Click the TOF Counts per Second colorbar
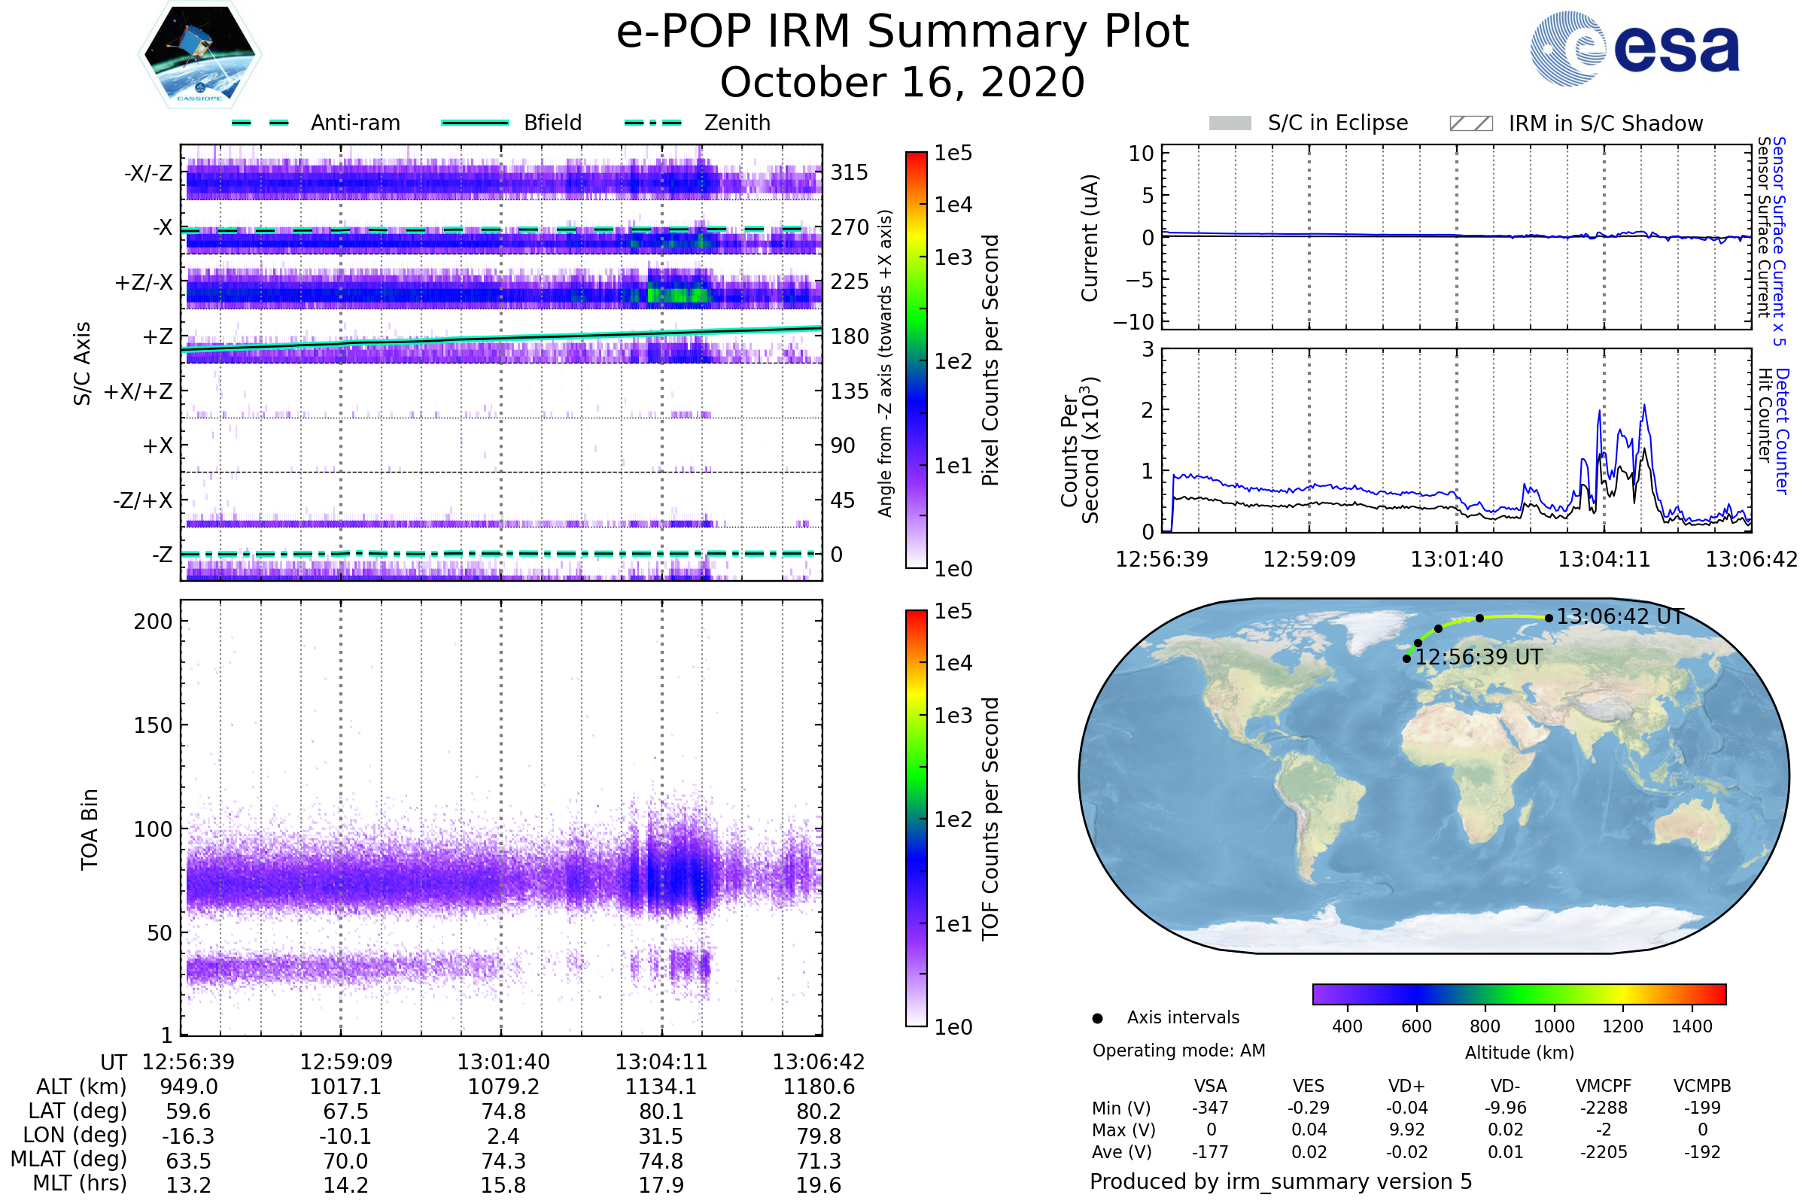Screen dimensions: 1806x1204 916,818
